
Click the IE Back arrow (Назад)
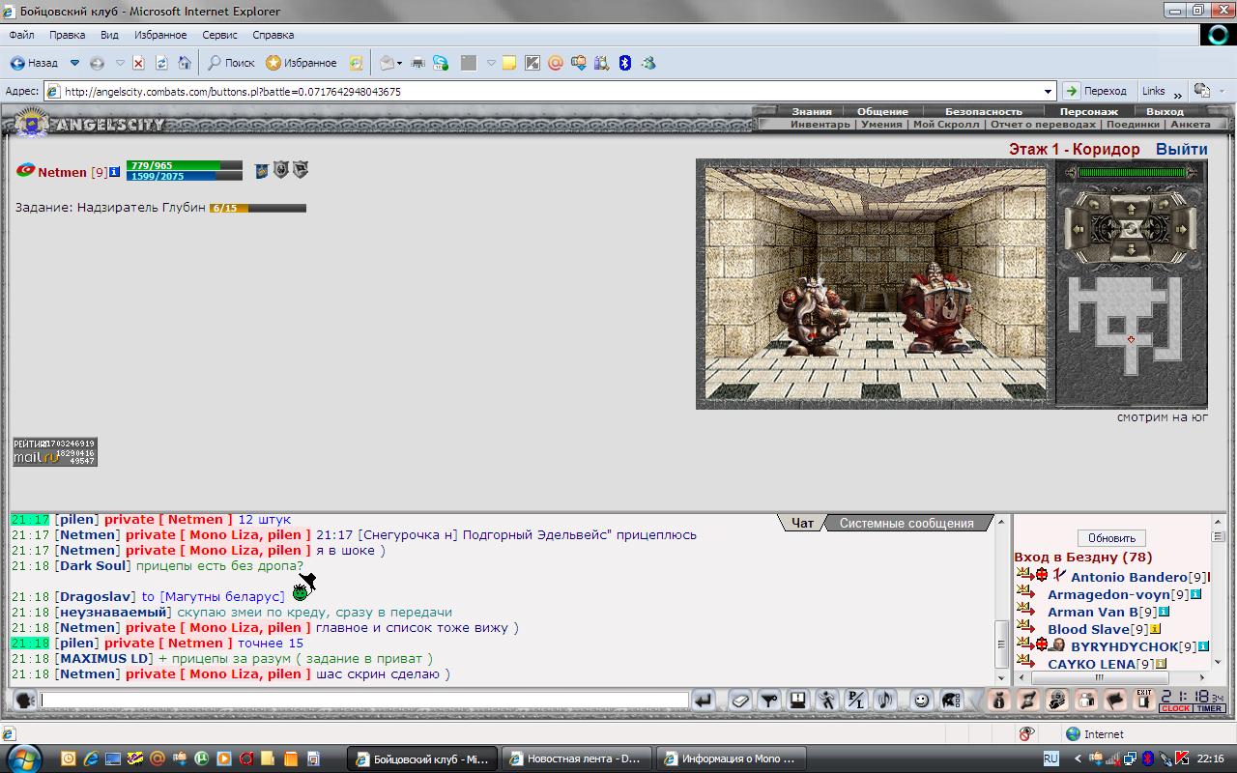[x=33, y=63]
